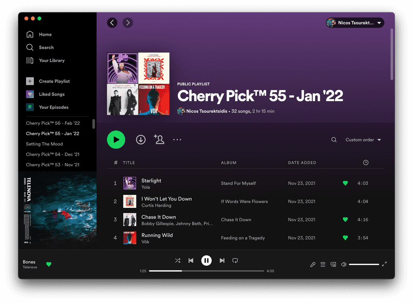
Task: Open the play queue
Action: point(323,264)
